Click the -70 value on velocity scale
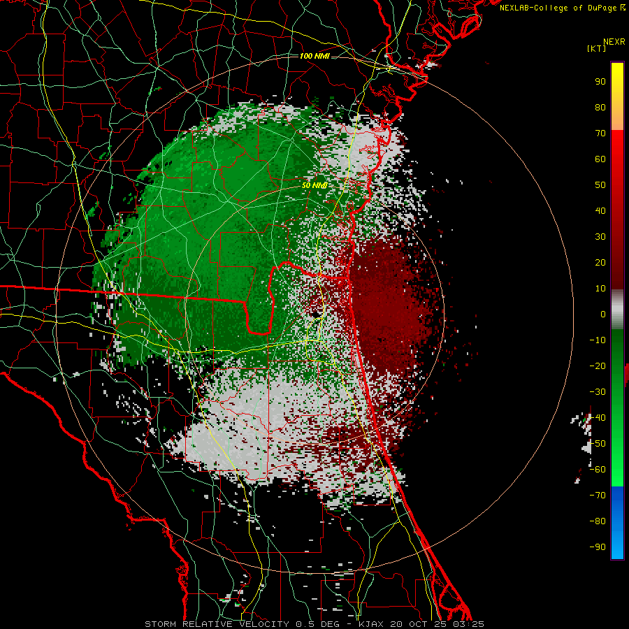Viewport: 629px width, 629px height. pyautogui.click(x=598, y=496)
